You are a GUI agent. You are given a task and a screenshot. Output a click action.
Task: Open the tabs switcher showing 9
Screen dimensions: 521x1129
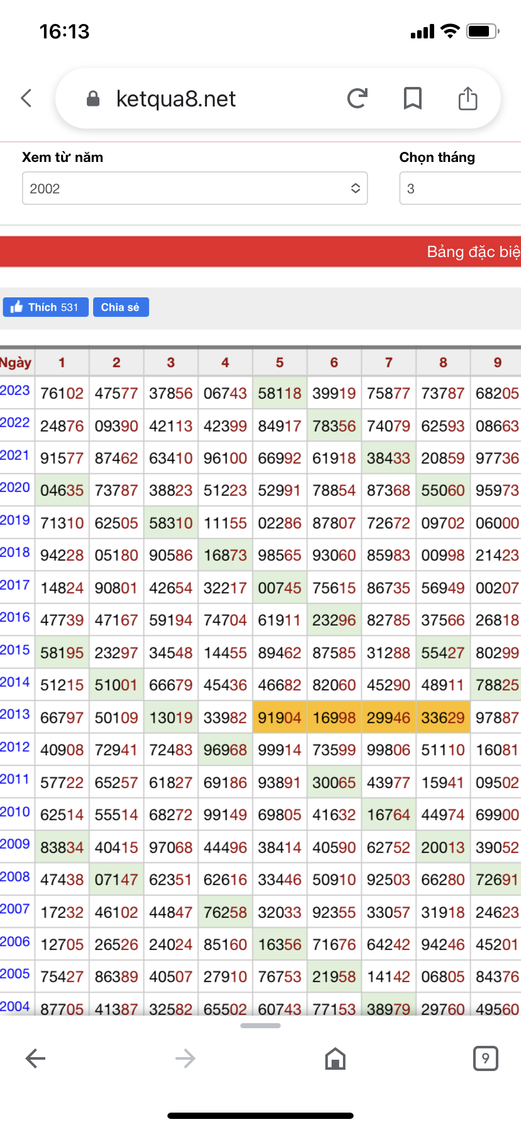[485, 1058]
